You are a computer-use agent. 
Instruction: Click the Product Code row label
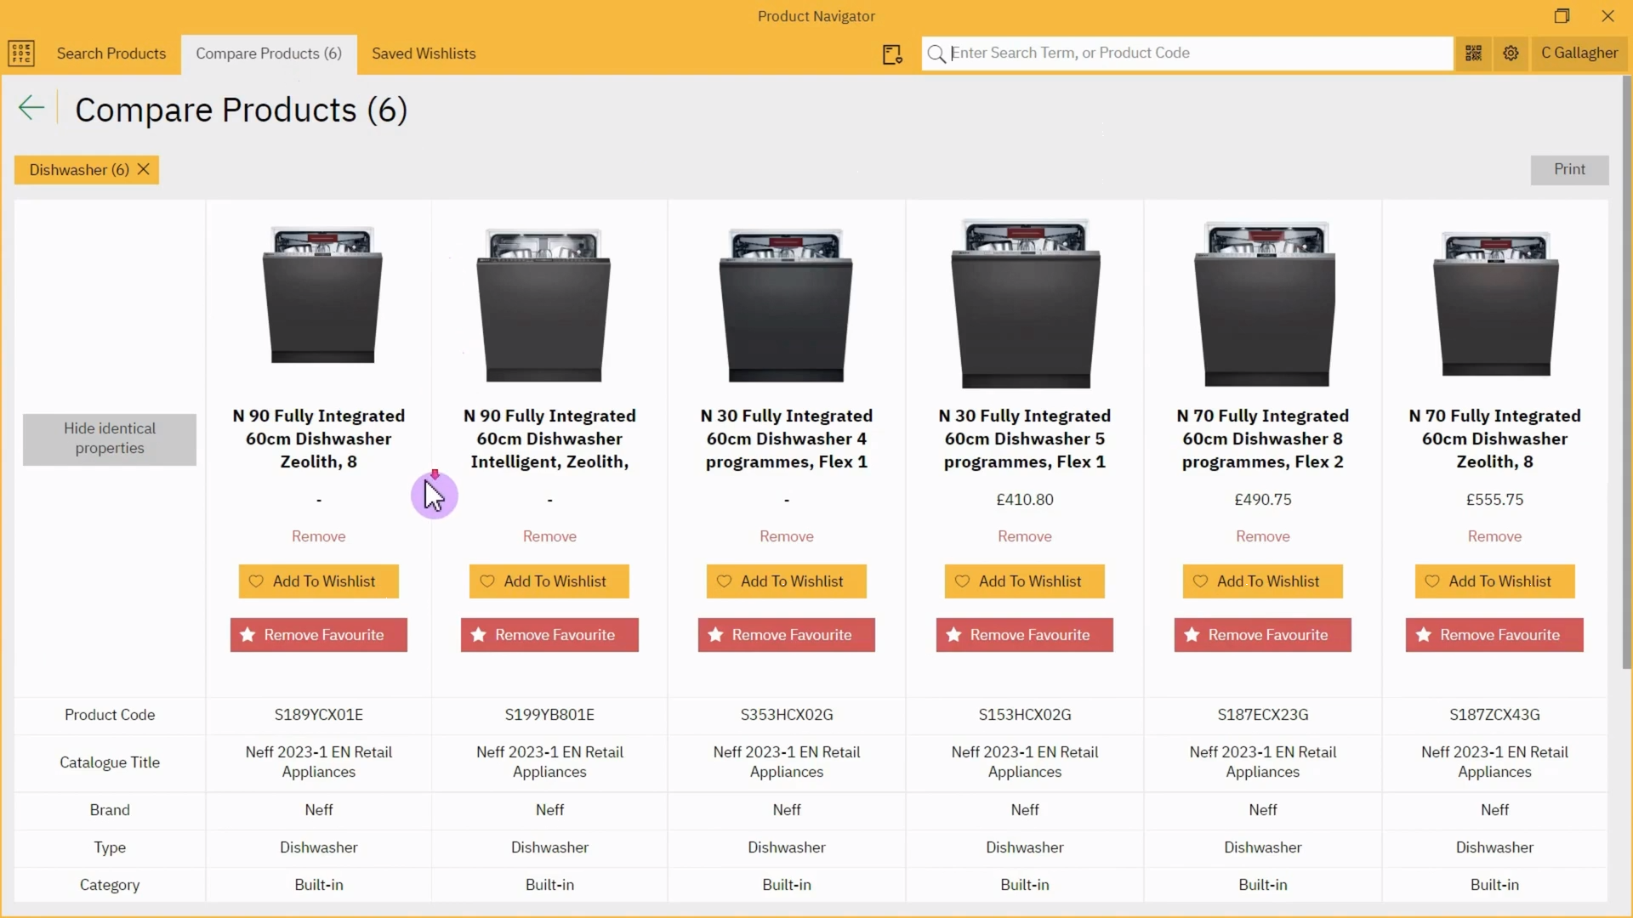pos(110,715)
